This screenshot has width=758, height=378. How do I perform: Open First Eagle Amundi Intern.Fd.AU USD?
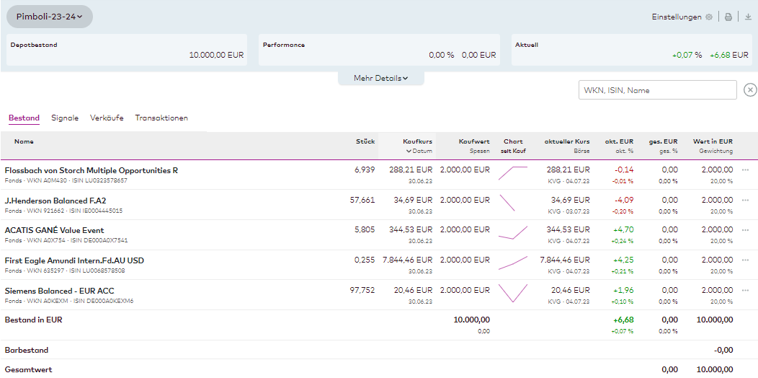[74, 260]
